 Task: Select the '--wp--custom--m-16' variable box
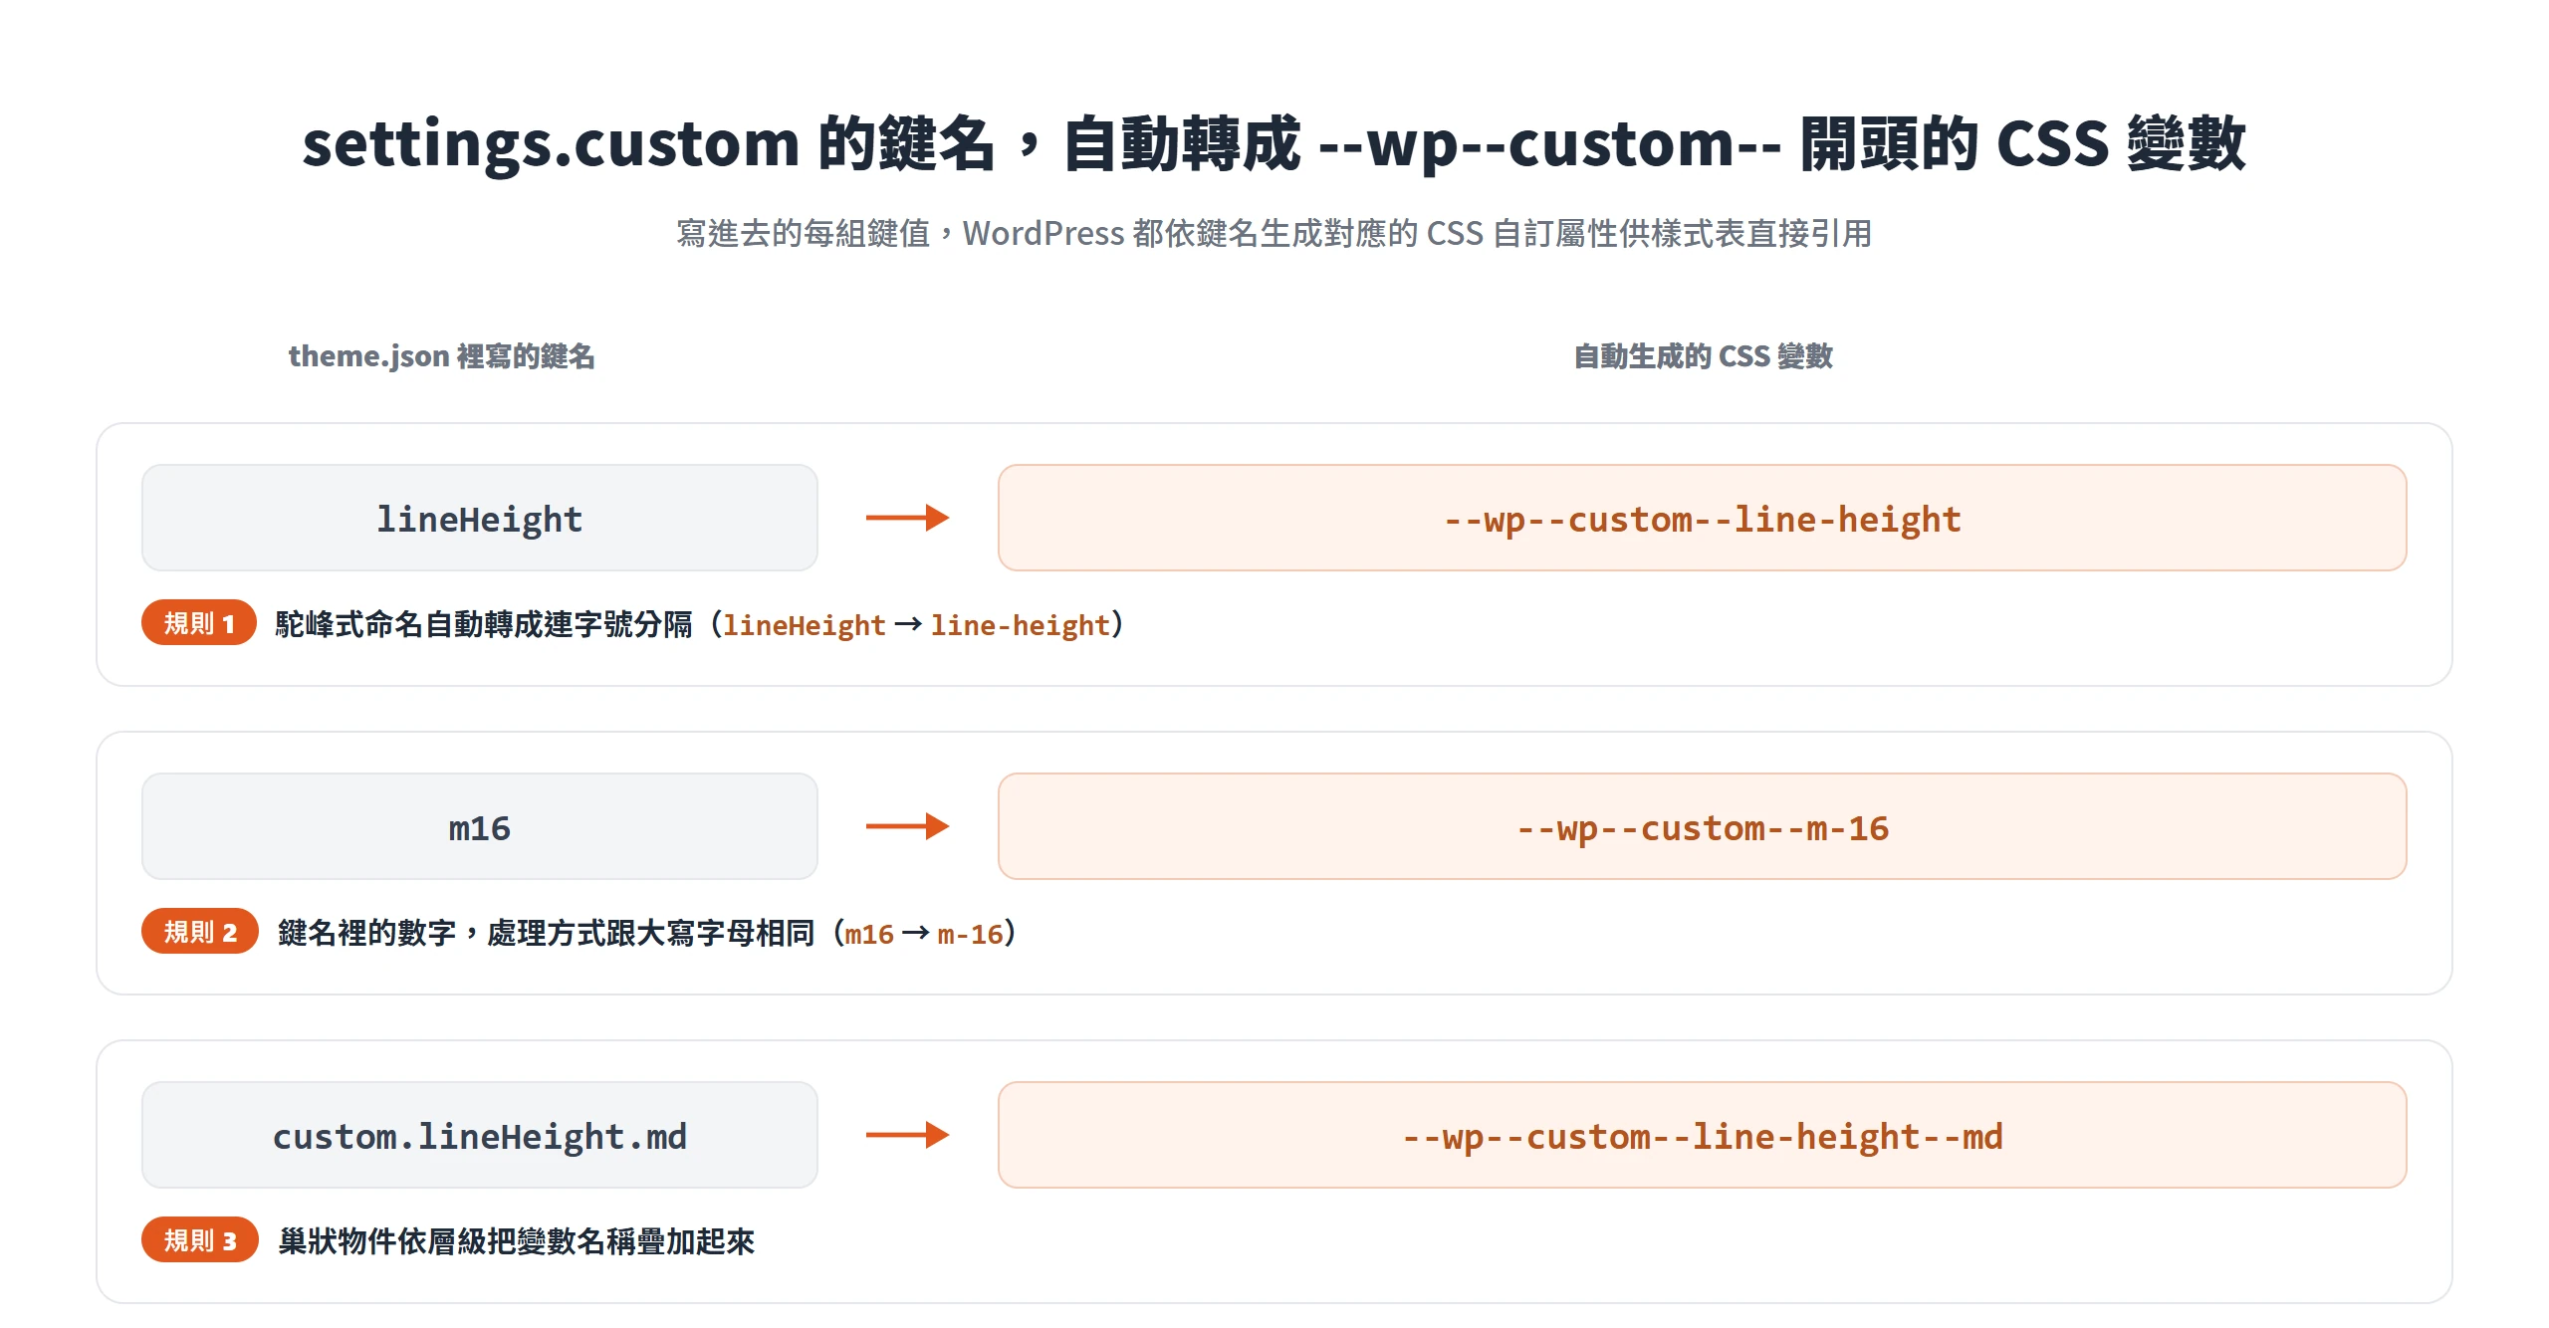(x=1703, y=826)
